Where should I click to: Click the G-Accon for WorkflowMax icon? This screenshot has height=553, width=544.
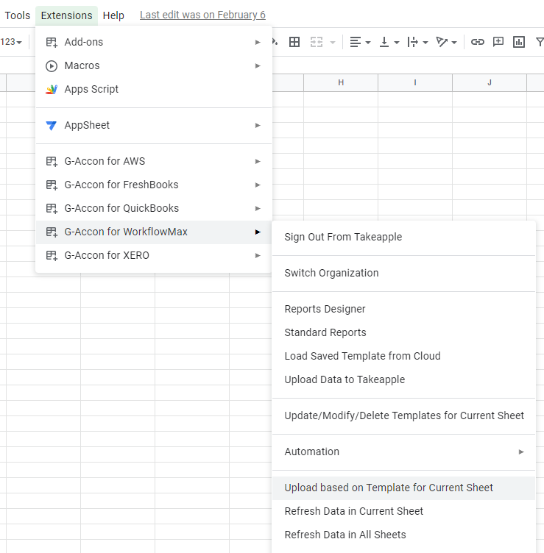(x=52, y=232)
